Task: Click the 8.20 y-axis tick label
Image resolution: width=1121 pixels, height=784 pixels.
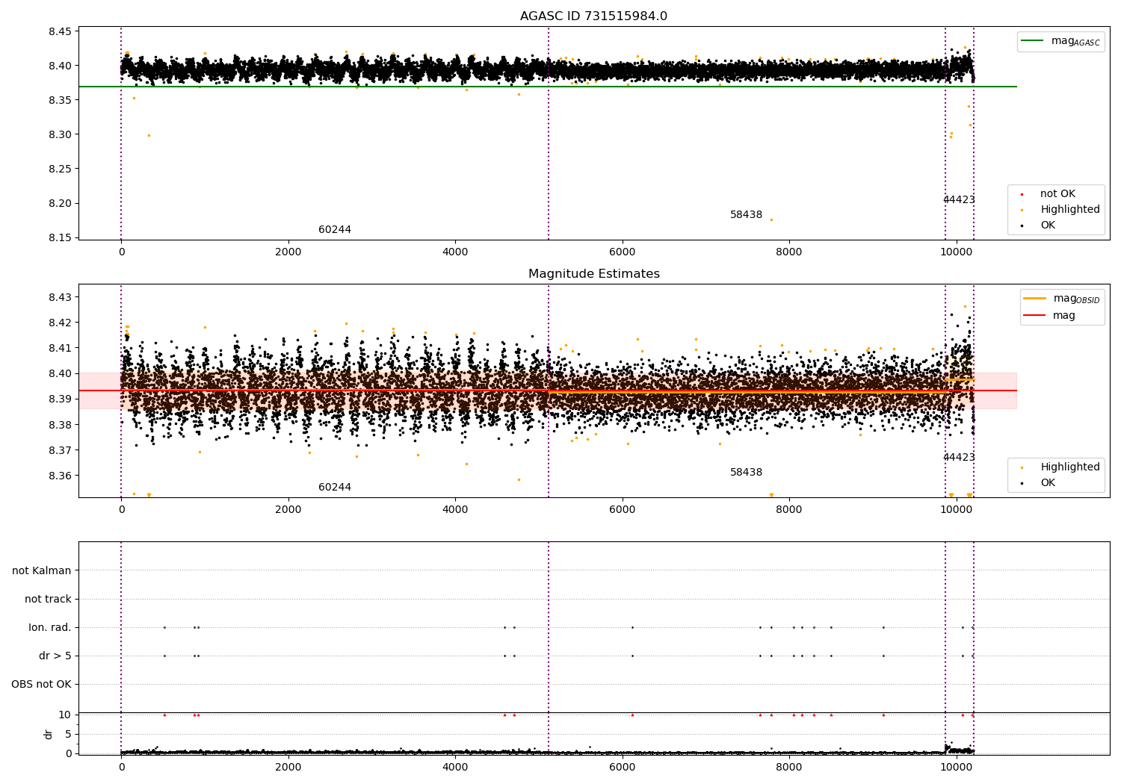Action: 60,203
